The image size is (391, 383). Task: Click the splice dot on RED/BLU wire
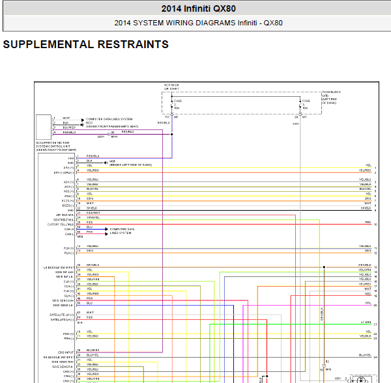click(x=172, y=135)
